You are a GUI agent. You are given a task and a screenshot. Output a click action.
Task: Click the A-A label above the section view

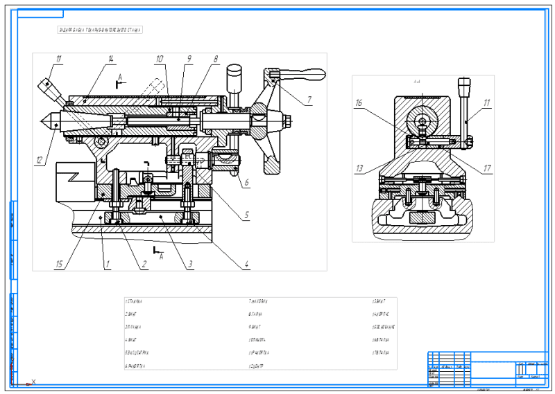tap(417, 82)
